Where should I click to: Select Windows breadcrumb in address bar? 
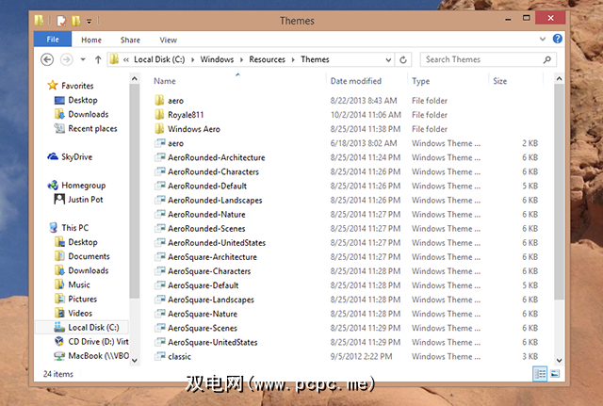point(217,59)
